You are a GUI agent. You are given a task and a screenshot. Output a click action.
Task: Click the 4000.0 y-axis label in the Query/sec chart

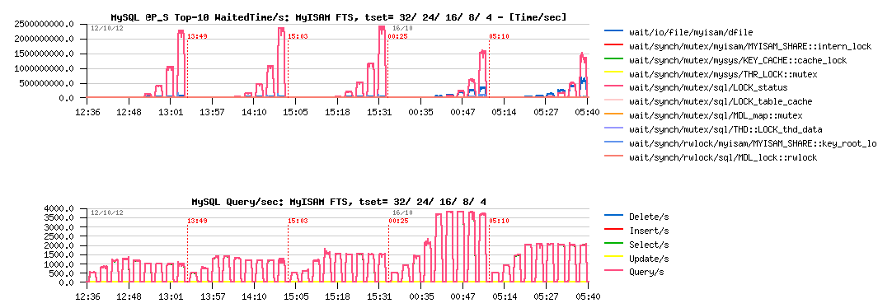pyautogui.click(x=59, y=208)
